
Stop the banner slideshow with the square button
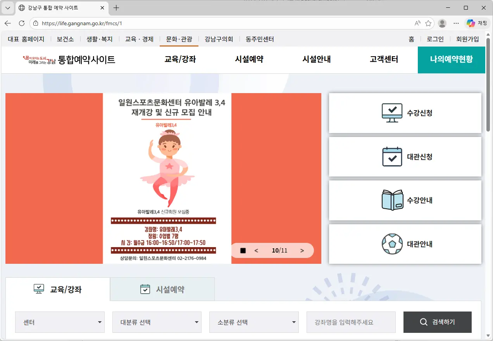(243, 251)
